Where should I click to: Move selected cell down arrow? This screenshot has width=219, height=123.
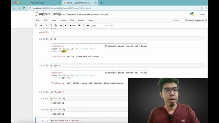[65, 26]
